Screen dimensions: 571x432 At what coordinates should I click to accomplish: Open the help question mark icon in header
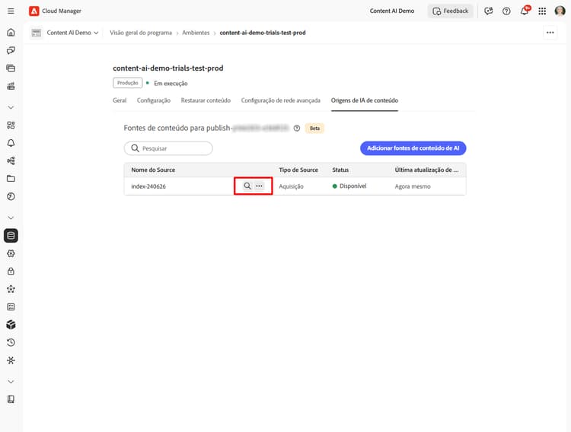coord(506,11)
